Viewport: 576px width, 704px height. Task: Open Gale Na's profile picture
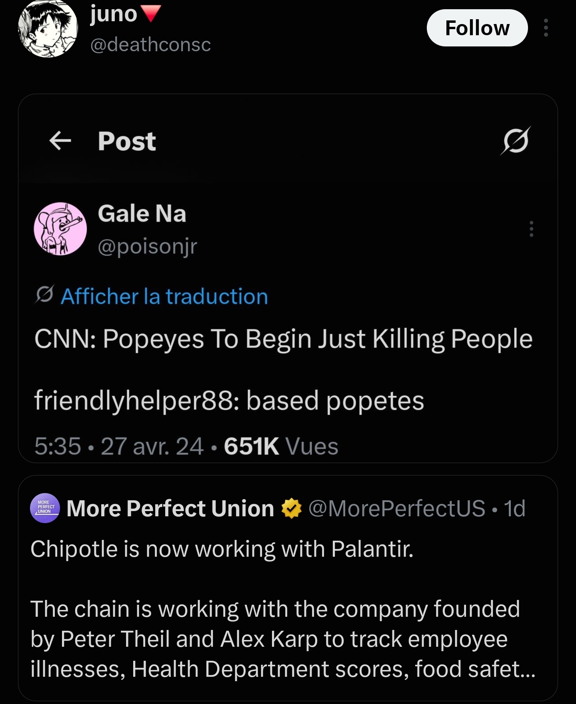tap(60, 229)
